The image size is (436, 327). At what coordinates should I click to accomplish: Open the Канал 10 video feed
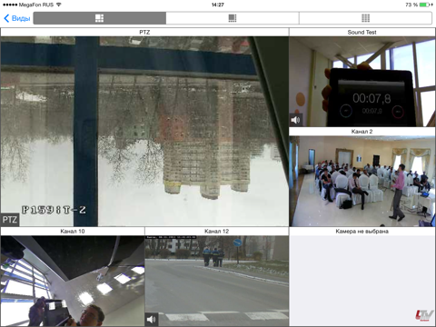tap(73, 281)
